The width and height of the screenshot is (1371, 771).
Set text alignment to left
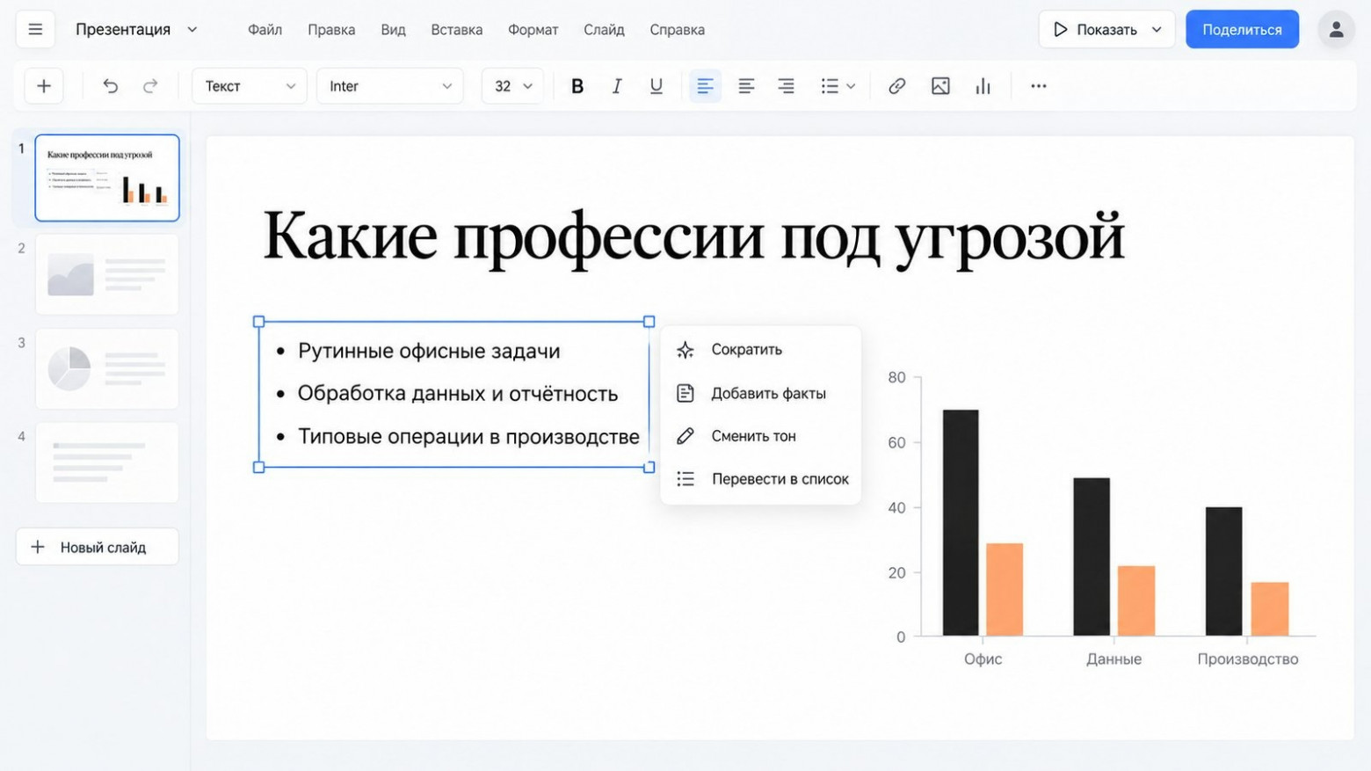point(705,86)
